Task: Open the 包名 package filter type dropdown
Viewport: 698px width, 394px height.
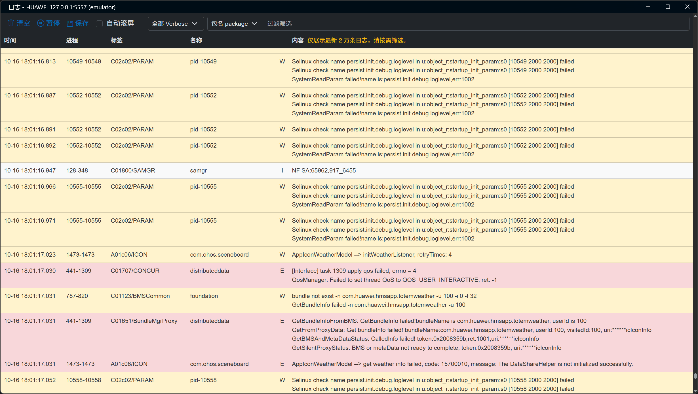Action: coord(235,24)
